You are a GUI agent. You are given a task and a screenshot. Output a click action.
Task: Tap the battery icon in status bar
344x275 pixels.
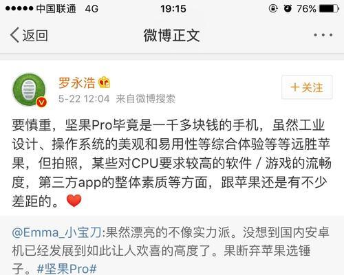pos(329,9)
